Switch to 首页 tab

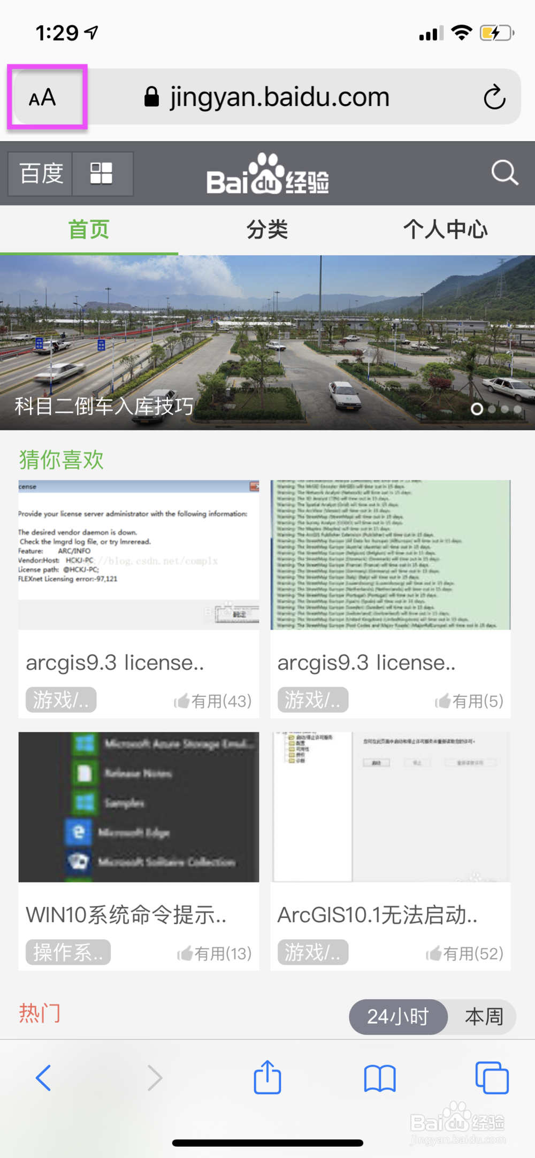pyautogui.click(x=89, y=230)
